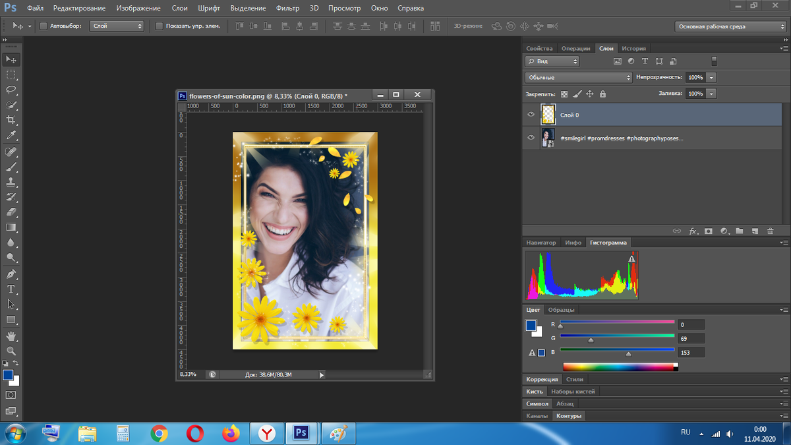
Task: Hide the #smilegirl layer
Action: [x=531, y=138]
